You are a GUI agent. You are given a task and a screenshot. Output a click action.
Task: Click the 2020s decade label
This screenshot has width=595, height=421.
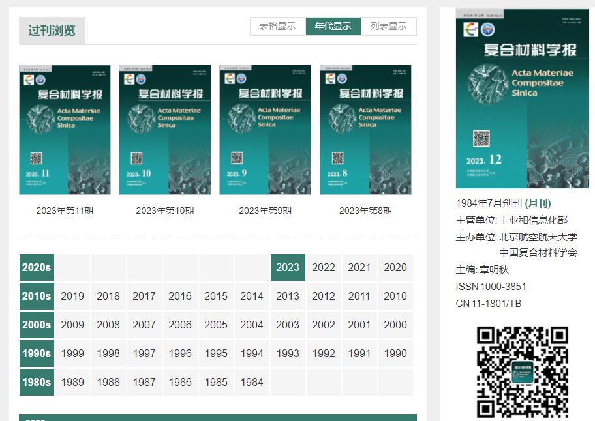coord(37,267)
